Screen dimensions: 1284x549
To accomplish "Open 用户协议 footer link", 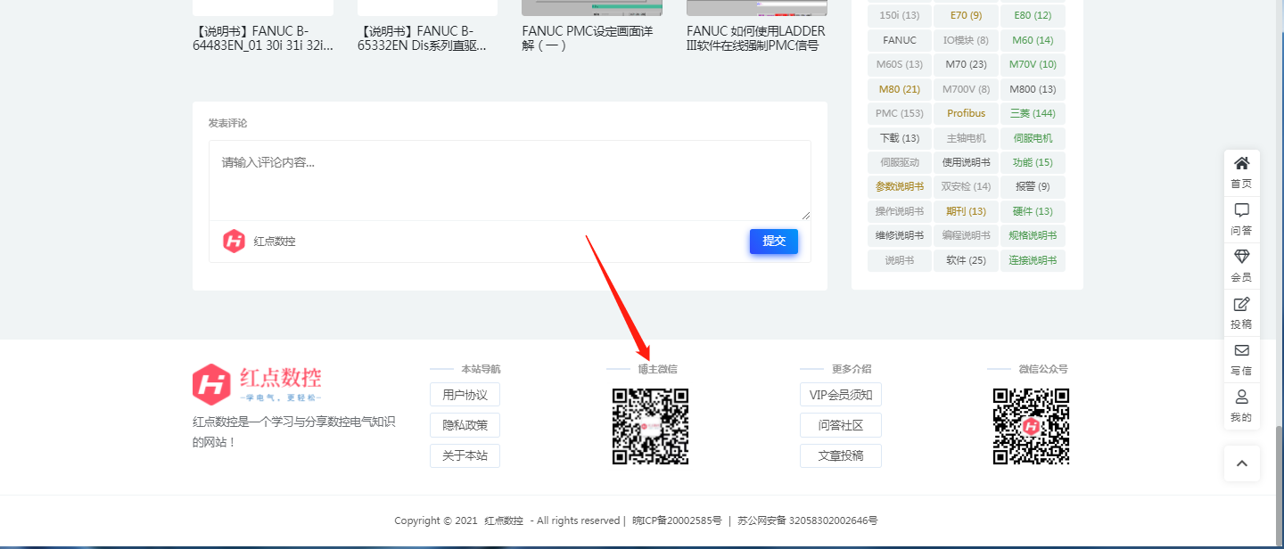I will click(465, 395).
